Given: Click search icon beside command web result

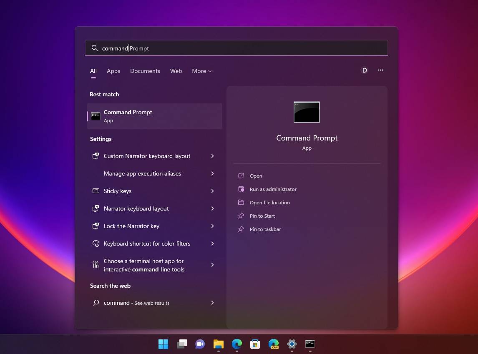Looking at the screenshot, I should coord(96,303).
